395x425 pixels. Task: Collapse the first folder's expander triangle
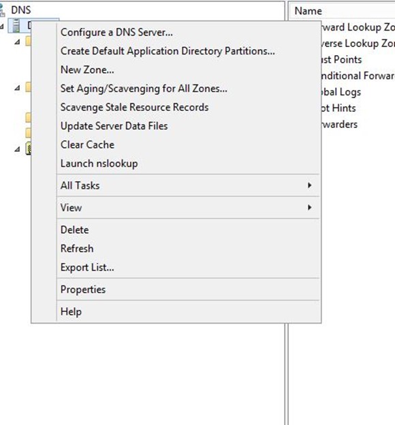(17, 42)
